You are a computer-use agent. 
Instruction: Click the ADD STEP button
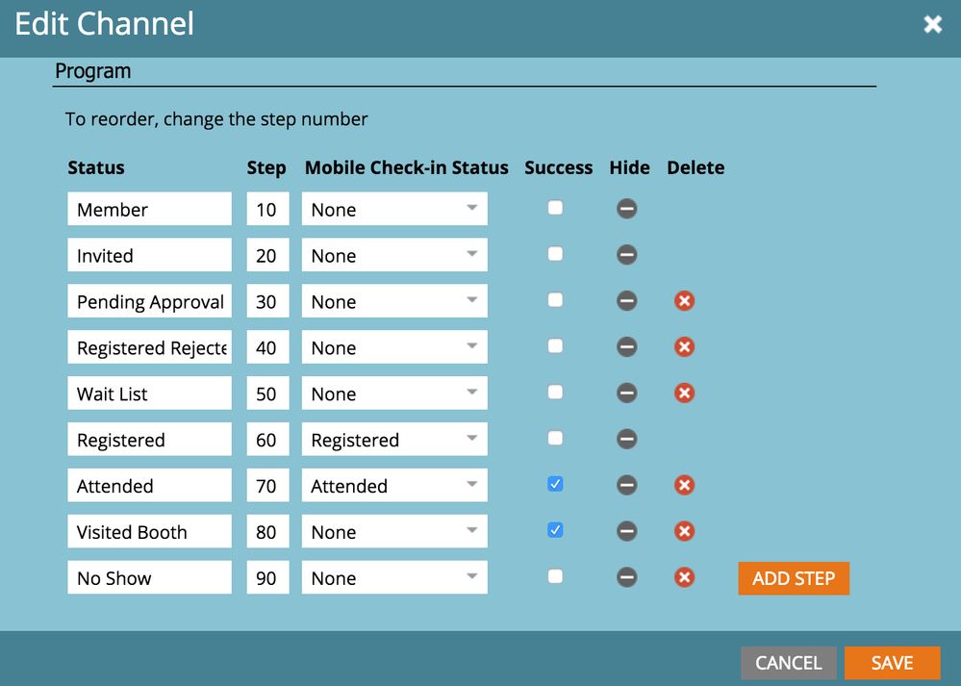point(794,578)
